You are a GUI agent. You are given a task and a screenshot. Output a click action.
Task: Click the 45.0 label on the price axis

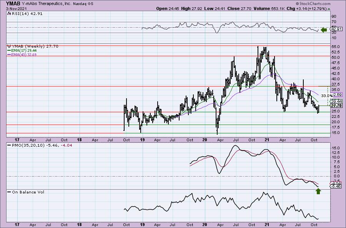tap(335, 68)
